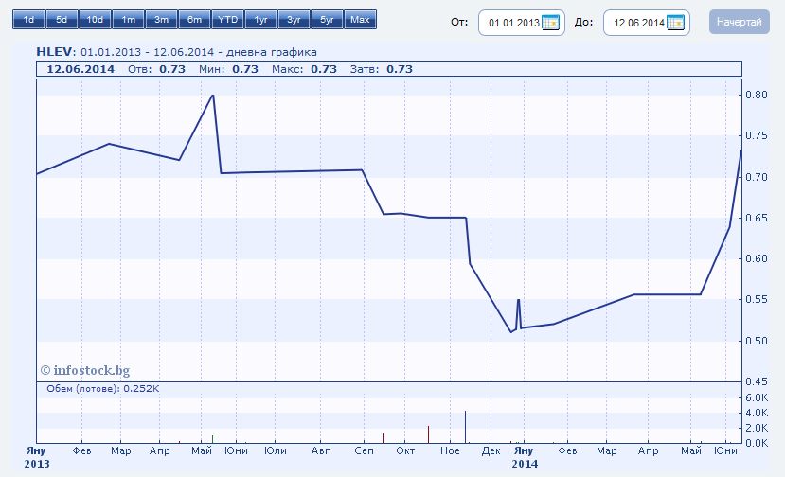This screenshot has width=785, height=477.
Task: Show year-to-date with YTD button
Action: [228, 20]
